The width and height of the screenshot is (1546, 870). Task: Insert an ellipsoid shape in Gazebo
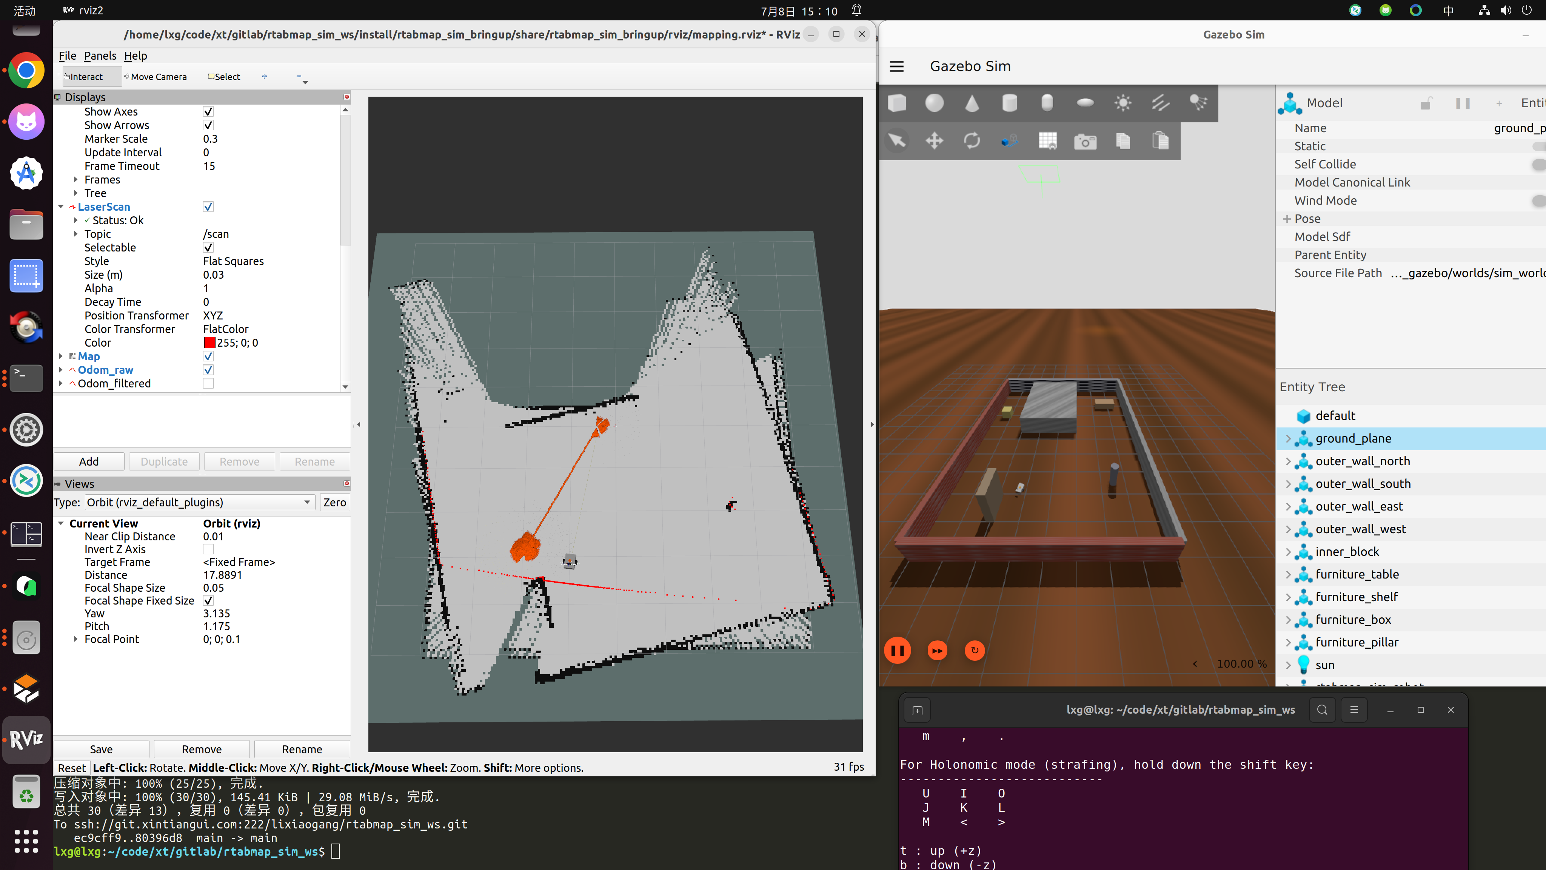[x=1085, y=103]
